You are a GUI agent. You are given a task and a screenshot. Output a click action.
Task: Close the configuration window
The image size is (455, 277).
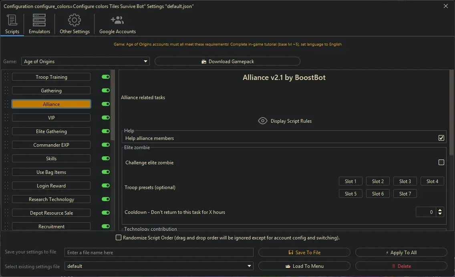click(446, 6)
